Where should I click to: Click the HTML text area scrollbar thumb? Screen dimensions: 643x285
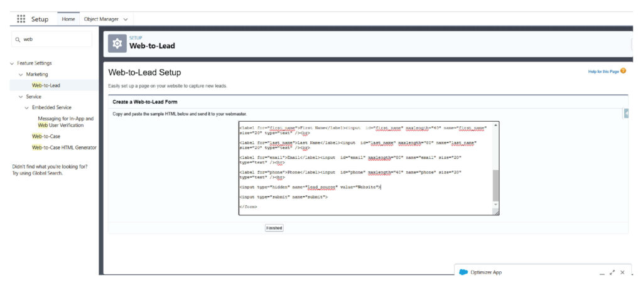pos(496,185)
